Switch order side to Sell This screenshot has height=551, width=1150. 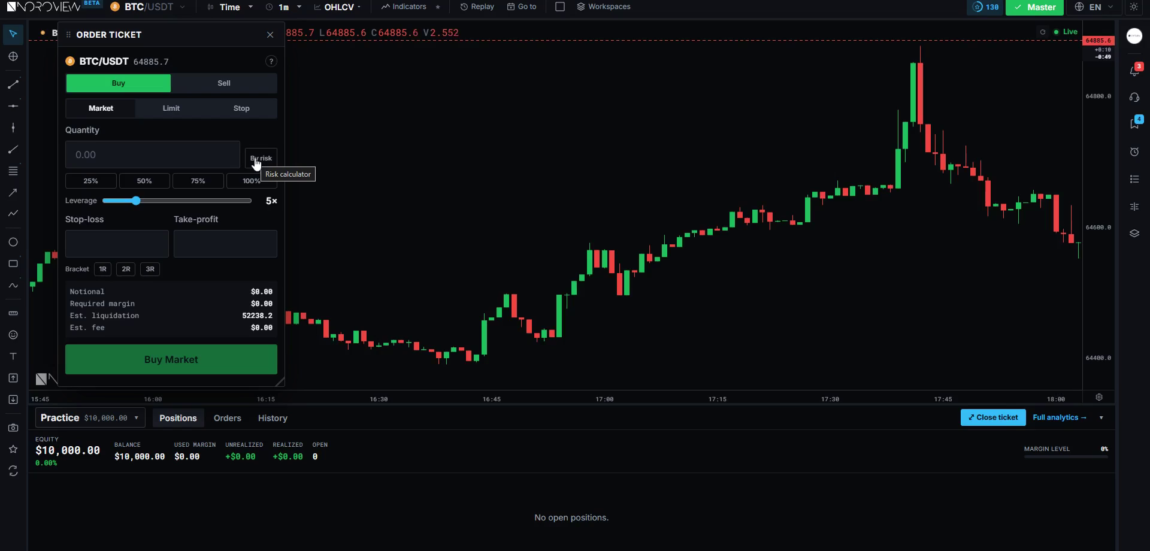point(224,83)
